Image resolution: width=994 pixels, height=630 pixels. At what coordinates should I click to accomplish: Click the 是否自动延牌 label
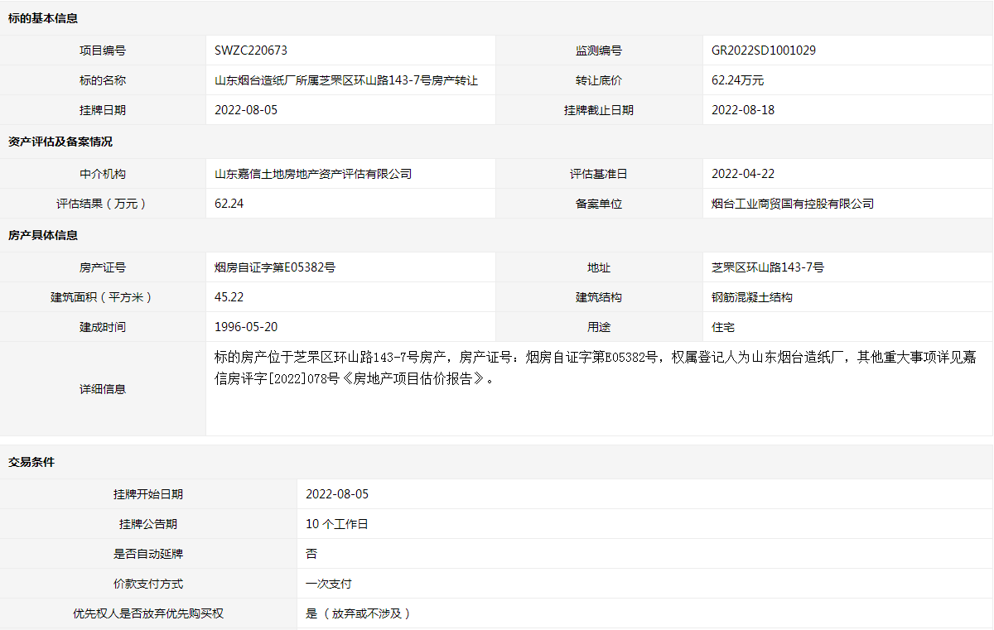pos(148,554)
